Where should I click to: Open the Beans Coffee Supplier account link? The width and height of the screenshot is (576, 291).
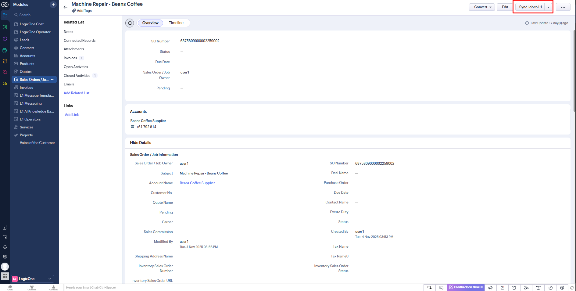point(197,183)
